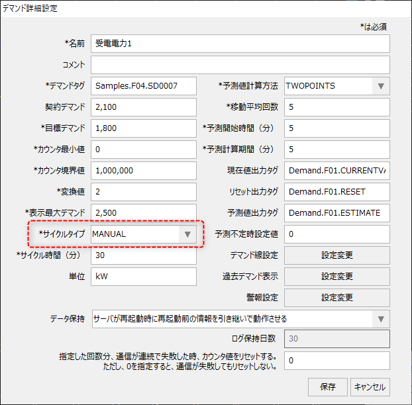Click the 名前 field containing 受電電力1
This screenshot has height=405, width=412.
tap(240, 44)
